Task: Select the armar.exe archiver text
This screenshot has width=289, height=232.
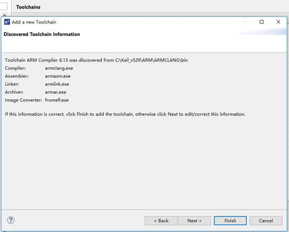Action: pos(55,92)
